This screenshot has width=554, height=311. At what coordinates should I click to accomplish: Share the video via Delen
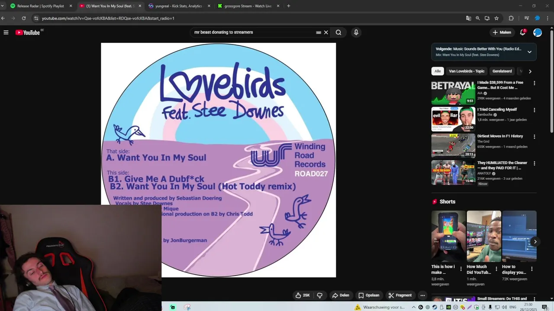tap(341, 295)
